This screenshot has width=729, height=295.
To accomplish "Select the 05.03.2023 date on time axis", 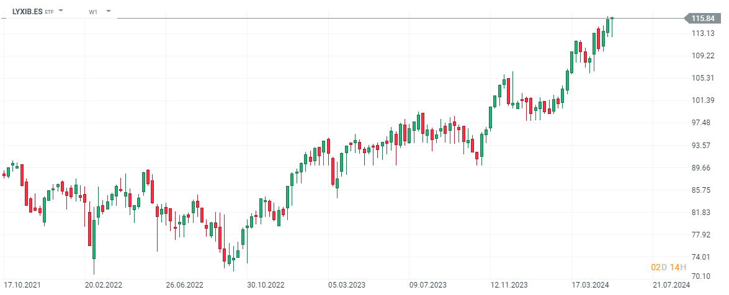I will pos(347,285).
